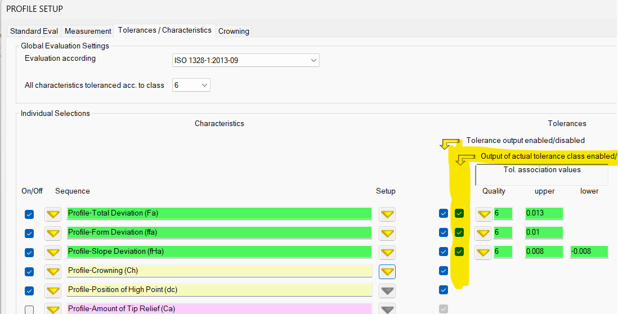The image size is (618, 314).
Task: Click lower tolerance field -0.008
Action: (x=589, y=252)
